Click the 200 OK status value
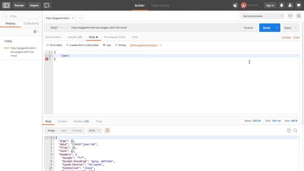The width and height of the screenshot is (304, 171). 256,121
